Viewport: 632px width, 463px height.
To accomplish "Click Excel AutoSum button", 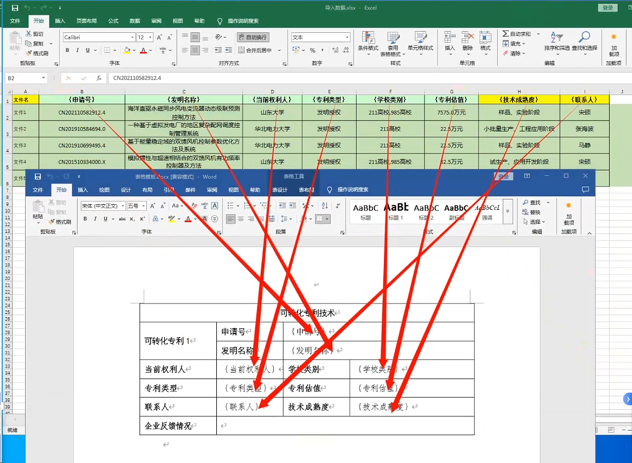I will [517, 34].
